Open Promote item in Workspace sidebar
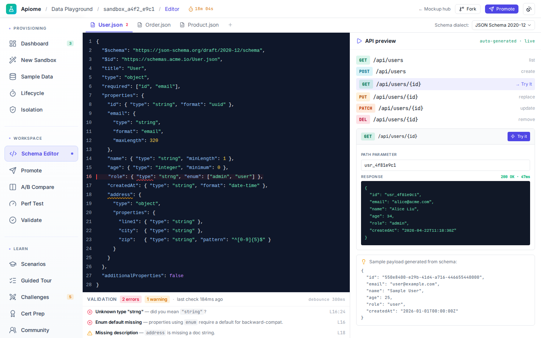 41,171
